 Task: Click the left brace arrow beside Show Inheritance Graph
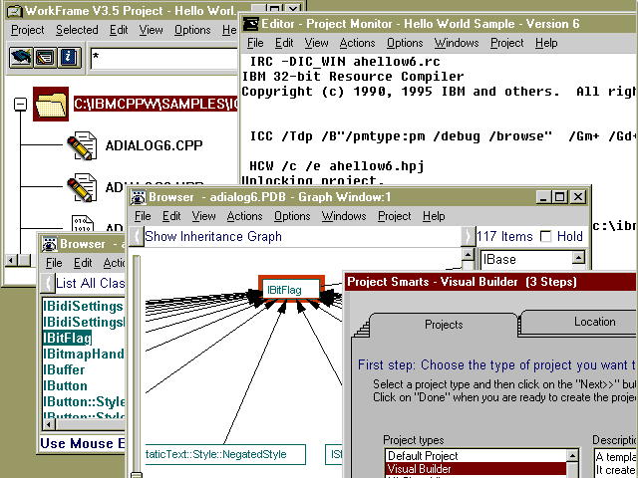(x=137, y=237)
